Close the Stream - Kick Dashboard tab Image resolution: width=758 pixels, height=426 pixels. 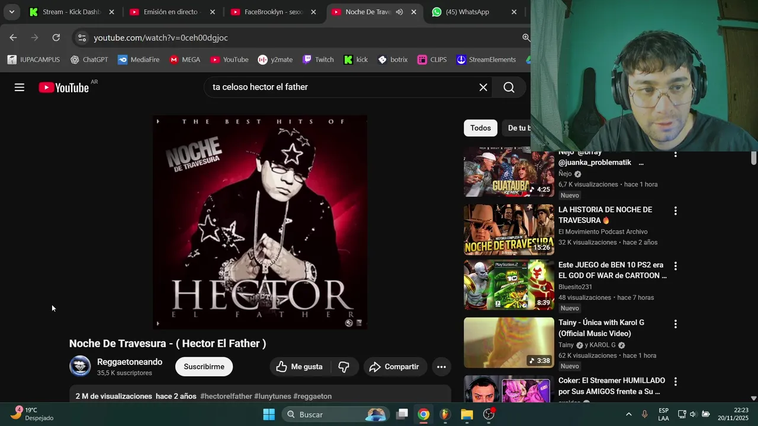111,12
